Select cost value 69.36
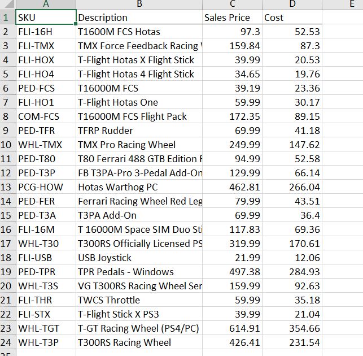The width and height of the screenshot is (363, 356). (292, 229)
